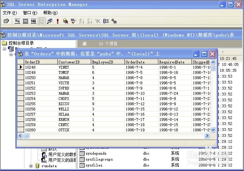This screenshot has height=171, width=244.
Task: Select the row selector for order 10254
Action: pos(21,99)
